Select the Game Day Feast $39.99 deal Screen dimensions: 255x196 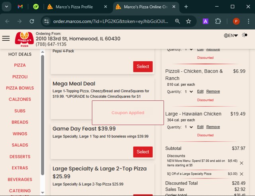143,152
